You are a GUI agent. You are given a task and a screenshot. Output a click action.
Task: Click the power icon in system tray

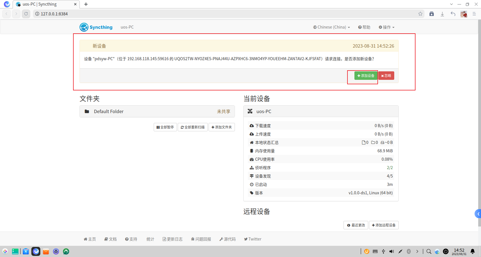(x=446, y=251)
